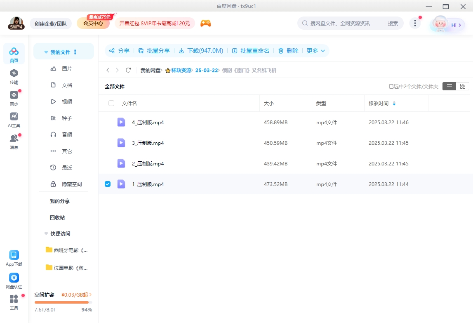Image resolution: width=473 pixels, height=323 pixels.
Task: Open 空间扩容 storage expansion link
Action: [44, 295]
